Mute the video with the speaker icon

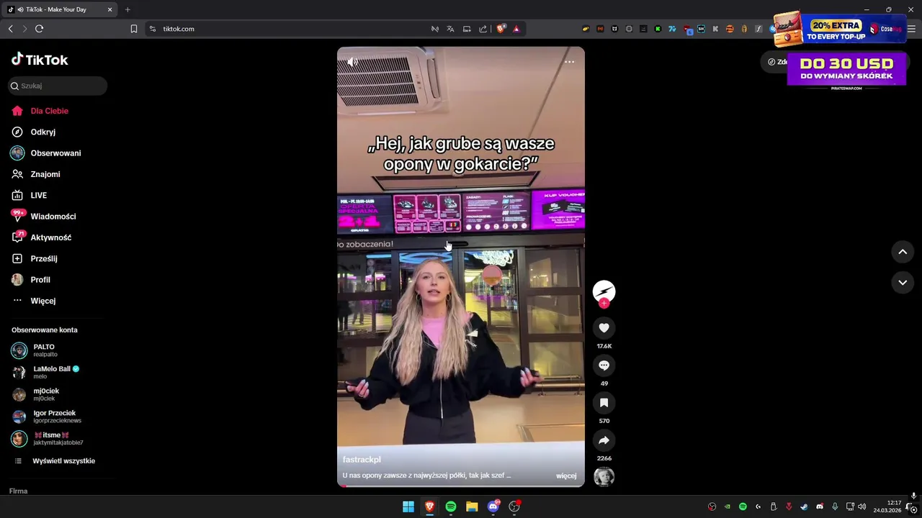pos(352,62)
